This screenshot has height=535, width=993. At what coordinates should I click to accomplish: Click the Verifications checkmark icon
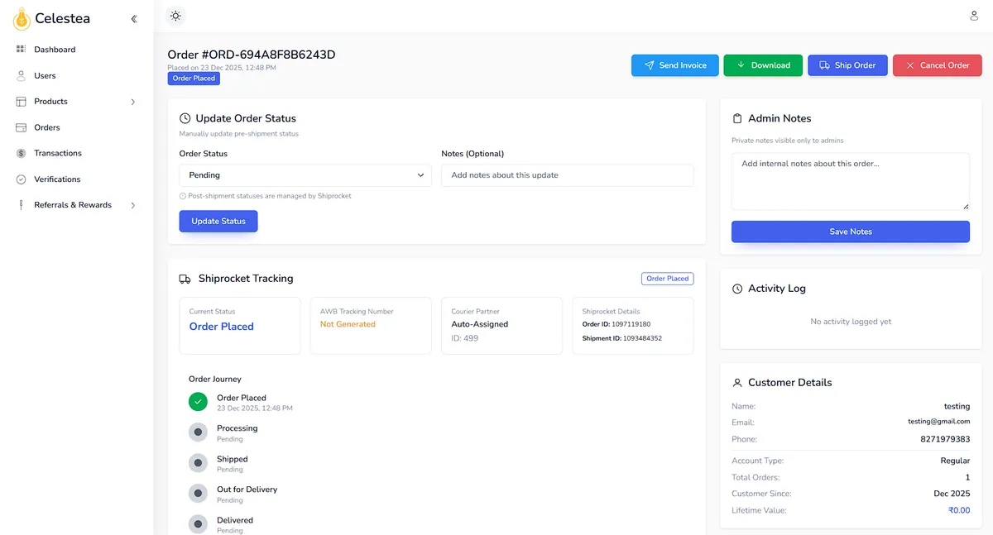pyautogui.click(x=21, y=179)
